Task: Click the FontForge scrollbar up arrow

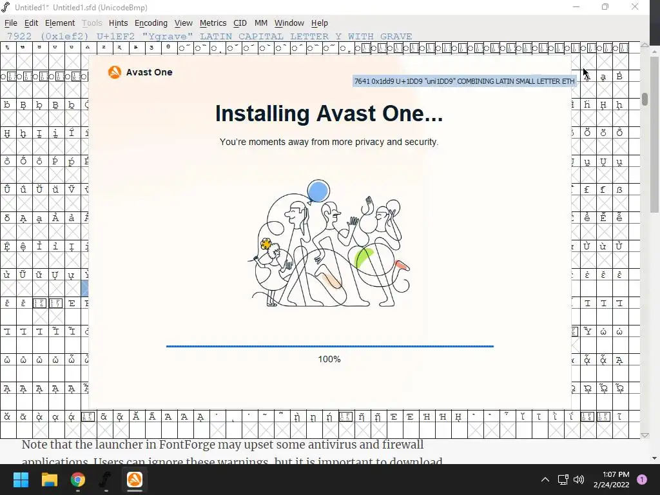Action: pos(645,46)
